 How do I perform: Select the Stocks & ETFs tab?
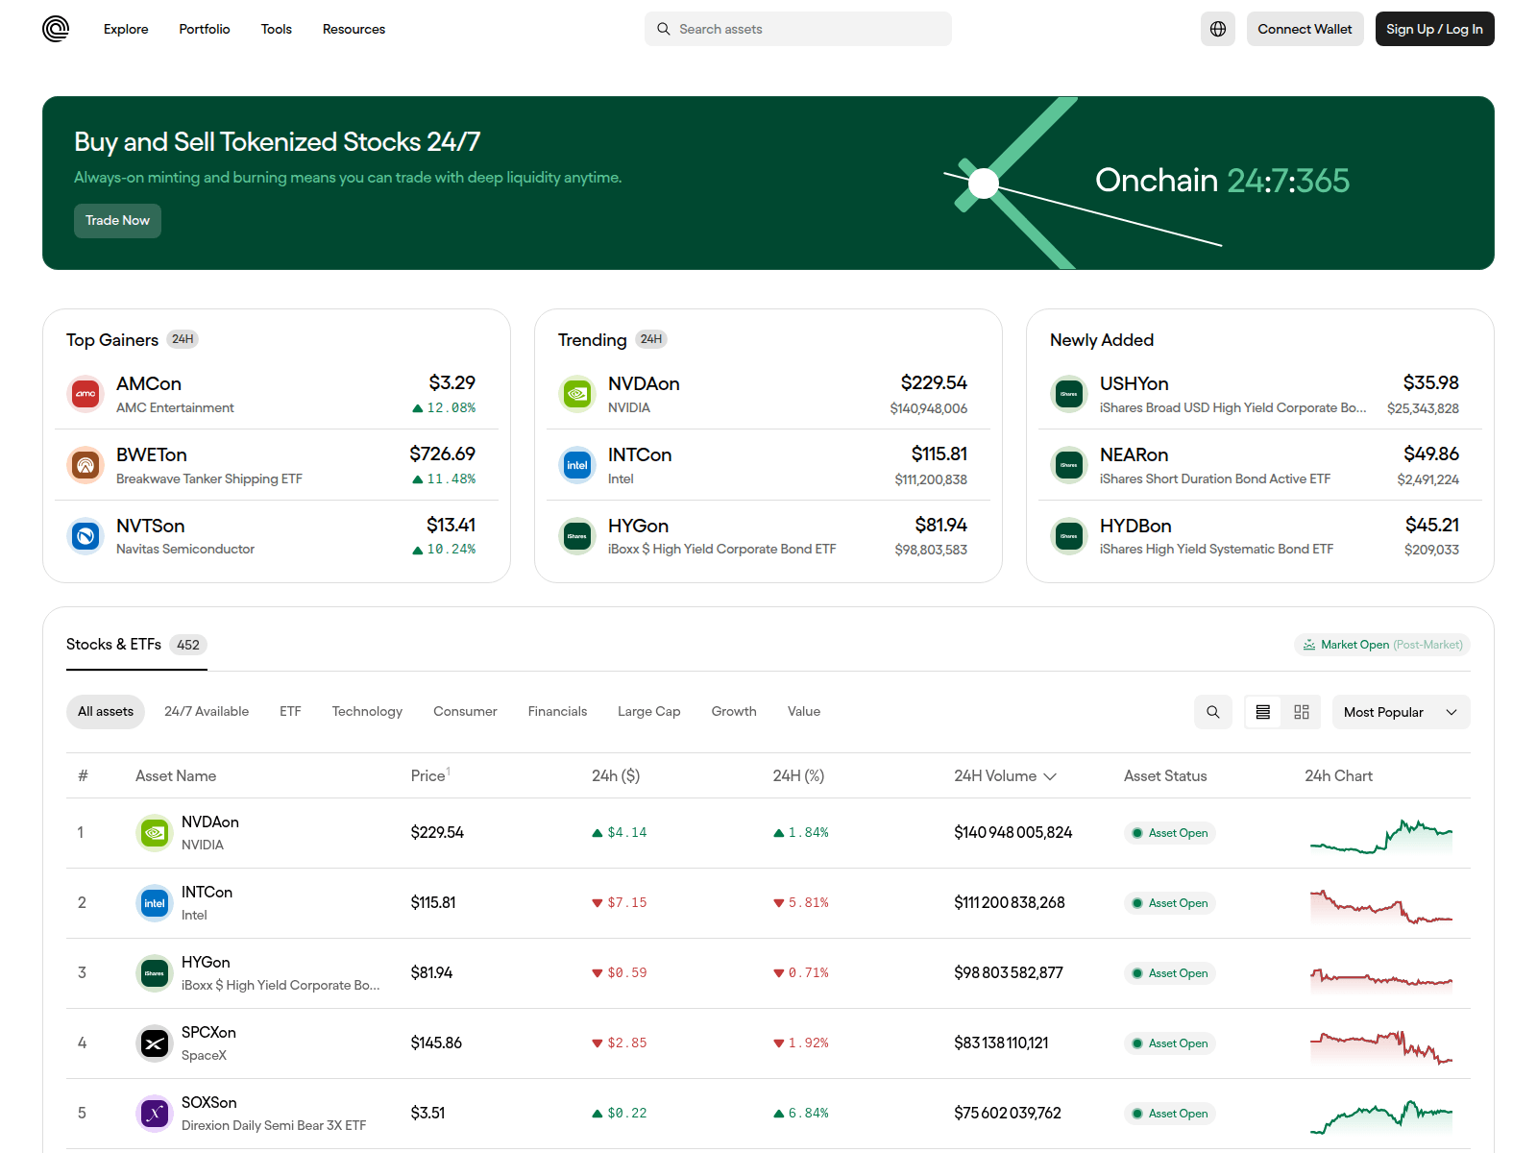[136, 645]
